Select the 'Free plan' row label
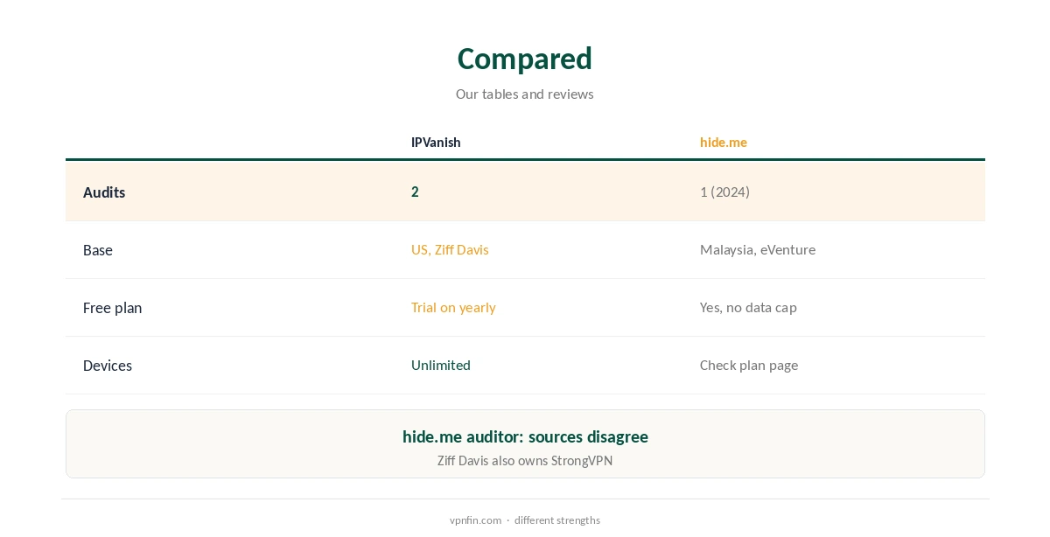The width and height of the screenshot is (1050, 537). [112, 308]
